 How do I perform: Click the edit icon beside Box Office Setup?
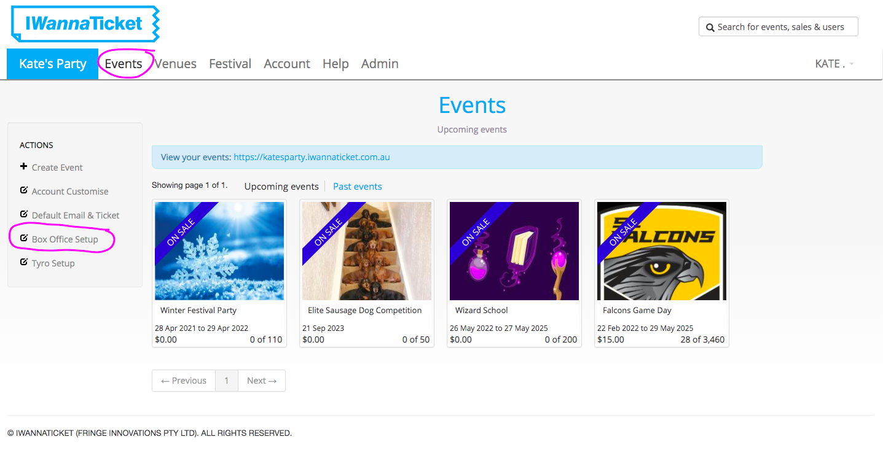point(24,238)
